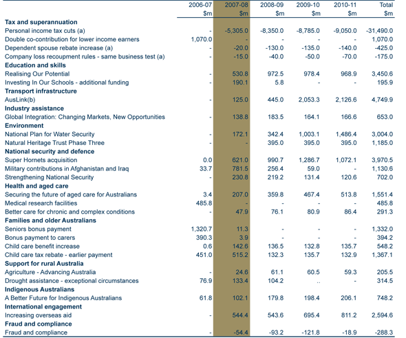This screenshot has width=406, height=338.
Task: Click 'Global Integration: Changing Markets, New Opportunities'
Action: coord(85,117)
